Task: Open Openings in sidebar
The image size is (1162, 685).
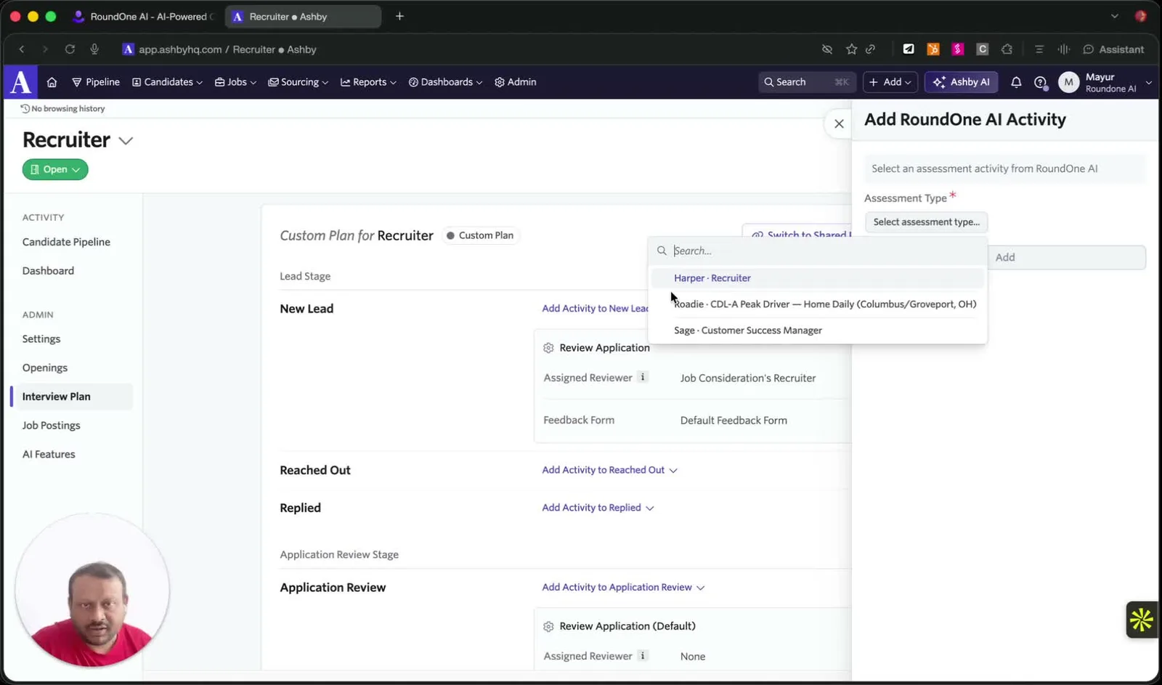Action: tap(44, 368)
